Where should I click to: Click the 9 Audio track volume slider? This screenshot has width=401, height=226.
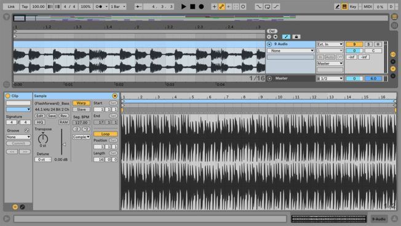click(x=354, y=50)
